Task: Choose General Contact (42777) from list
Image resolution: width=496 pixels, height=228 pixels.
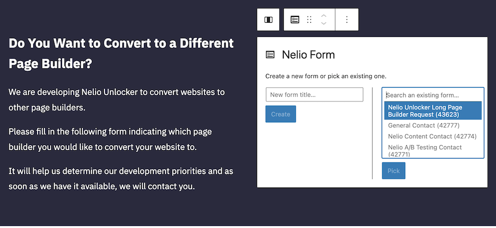Action: pyautogui.click(x=424, y=125)
